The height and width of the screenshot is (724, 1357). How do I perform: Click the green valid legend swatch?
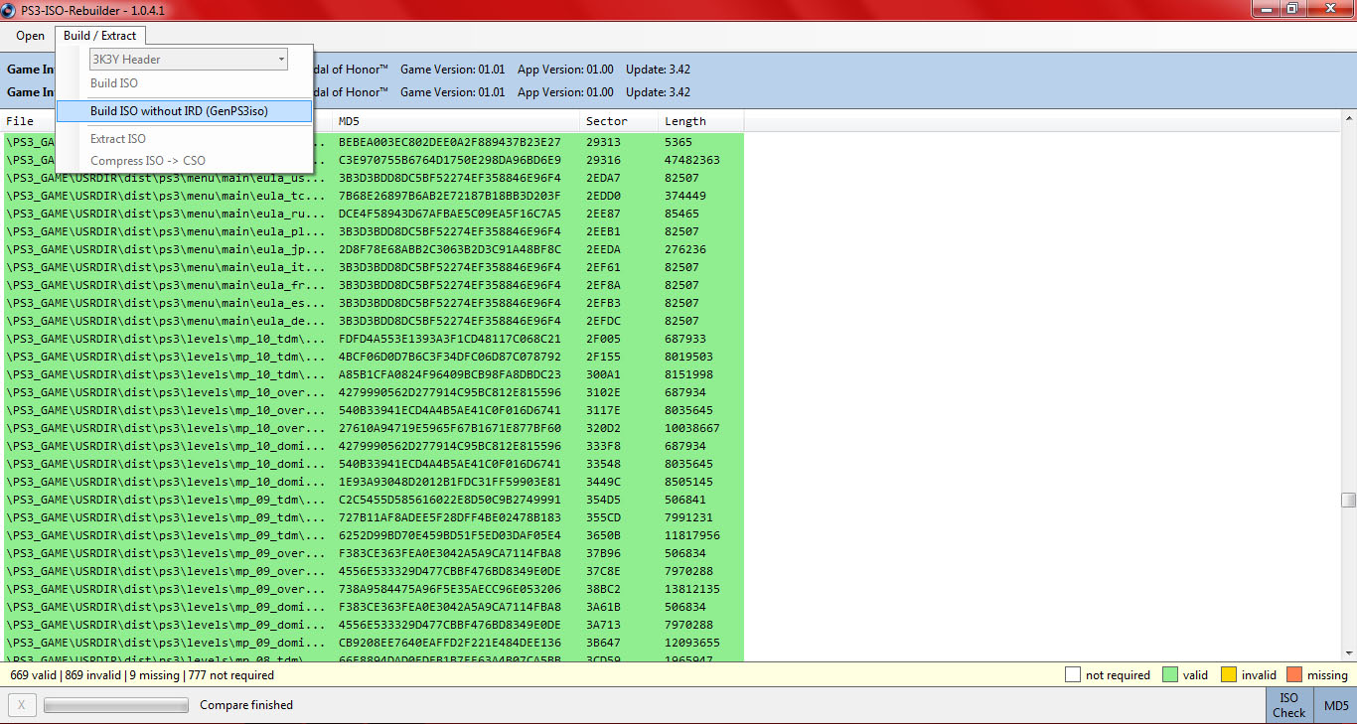tap(1168, 675)
